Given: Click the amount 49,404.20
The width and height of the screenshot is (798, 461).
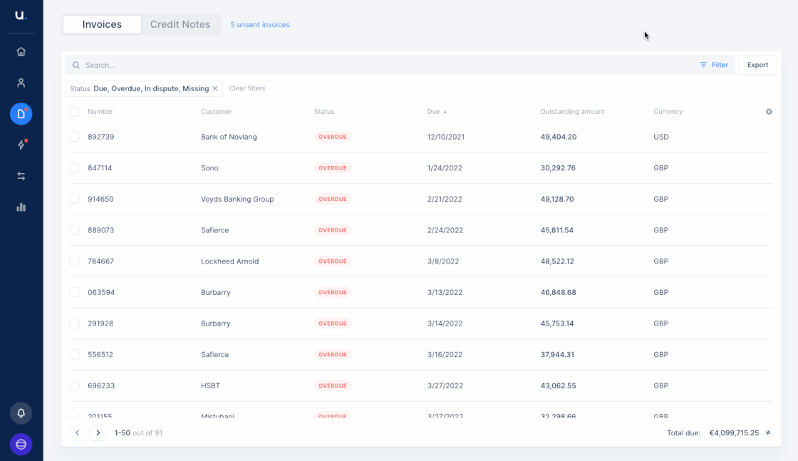Looking at the screenshot, I should tap(559, 137).
